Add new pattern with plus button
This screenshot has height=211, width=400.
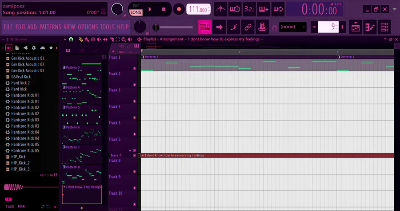(x=343, y=27)
